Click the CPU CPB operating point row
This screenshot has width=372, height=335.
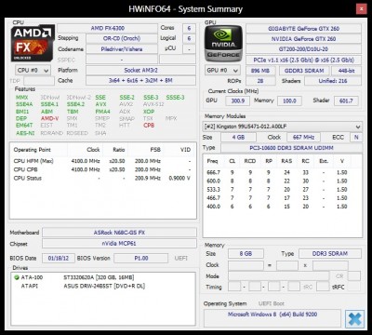coord(102,169)
